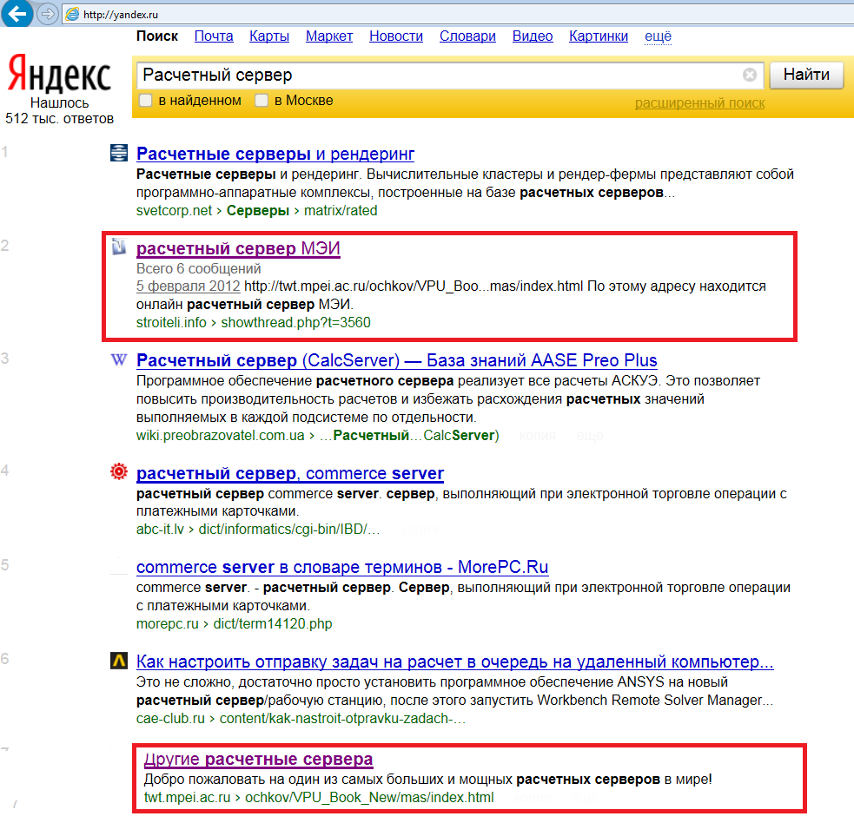The height and width of the screenshot is (823, 854).
Task: Open the Новости service tab
Action: click(396, 36)
